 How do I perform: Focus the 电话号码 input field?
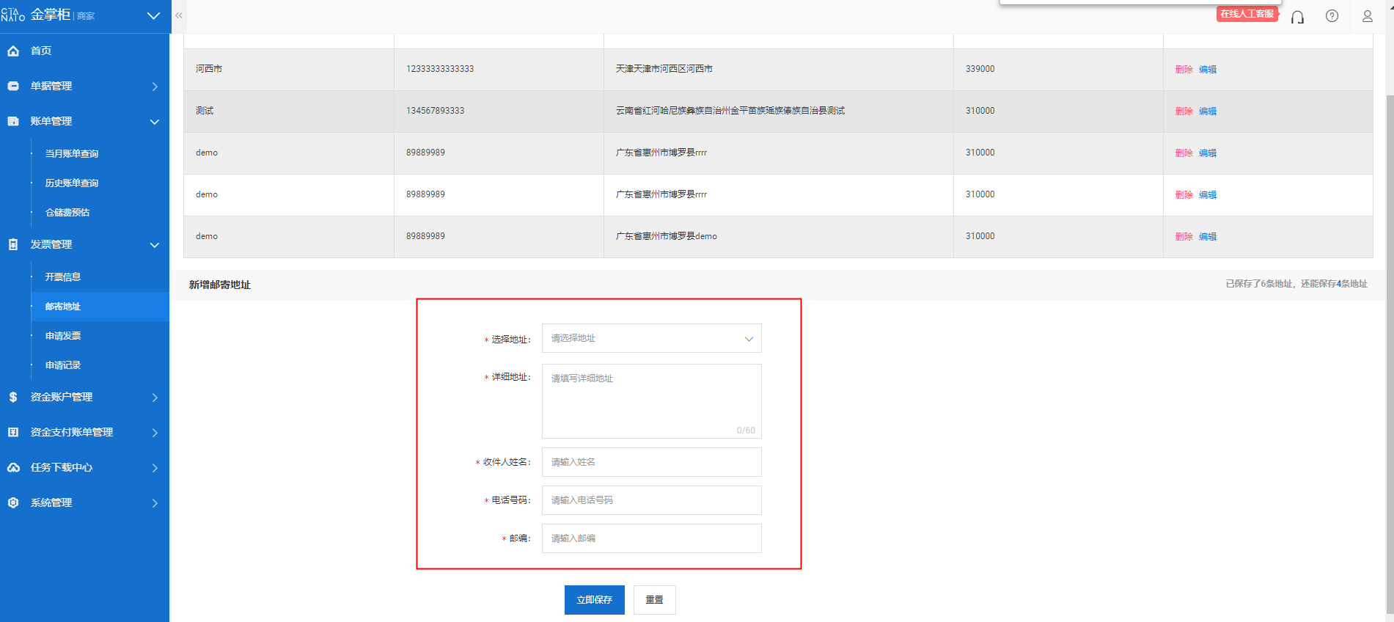click(651, 500)
